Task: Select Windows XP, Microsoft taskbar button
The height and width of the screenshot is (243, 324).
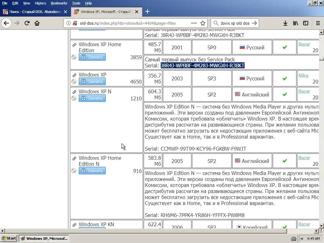Action: 44,239
